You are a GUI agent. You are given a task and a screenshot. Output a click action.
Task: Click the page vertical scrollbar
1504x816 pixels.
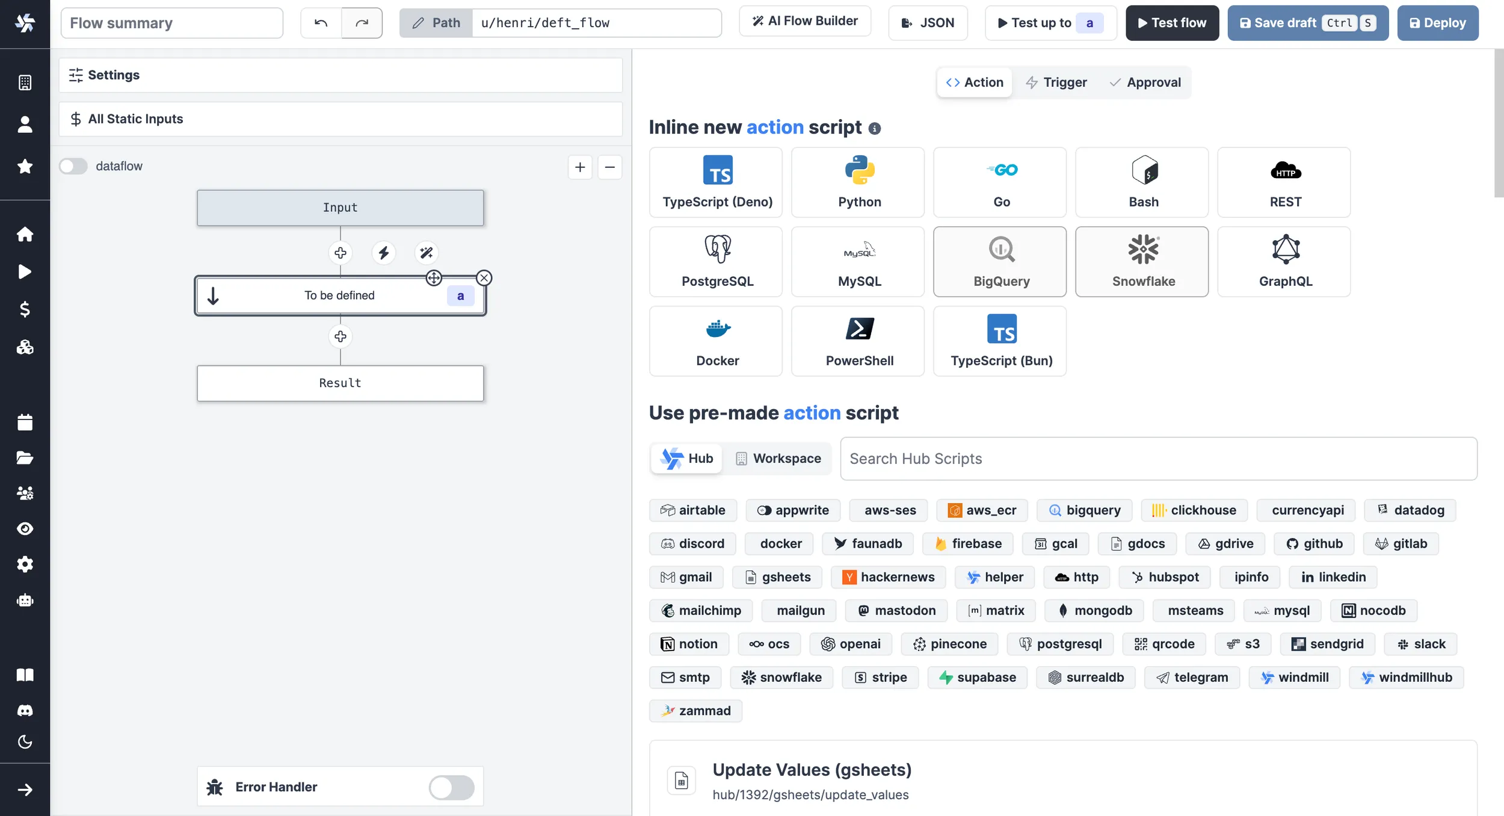click(x=1498, y=123)
